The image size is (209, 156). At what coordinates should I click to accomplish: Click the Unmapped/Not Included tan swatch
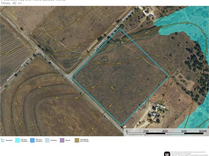(76, 140)
